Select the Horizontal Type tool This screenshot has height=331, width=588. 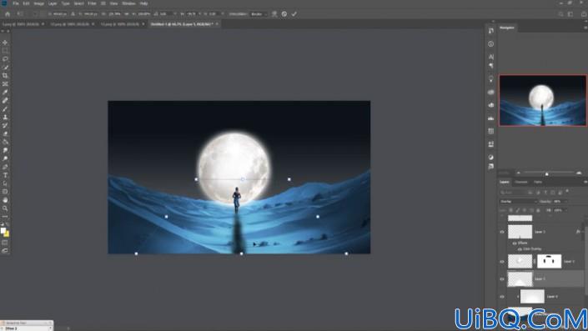(5, 175)
